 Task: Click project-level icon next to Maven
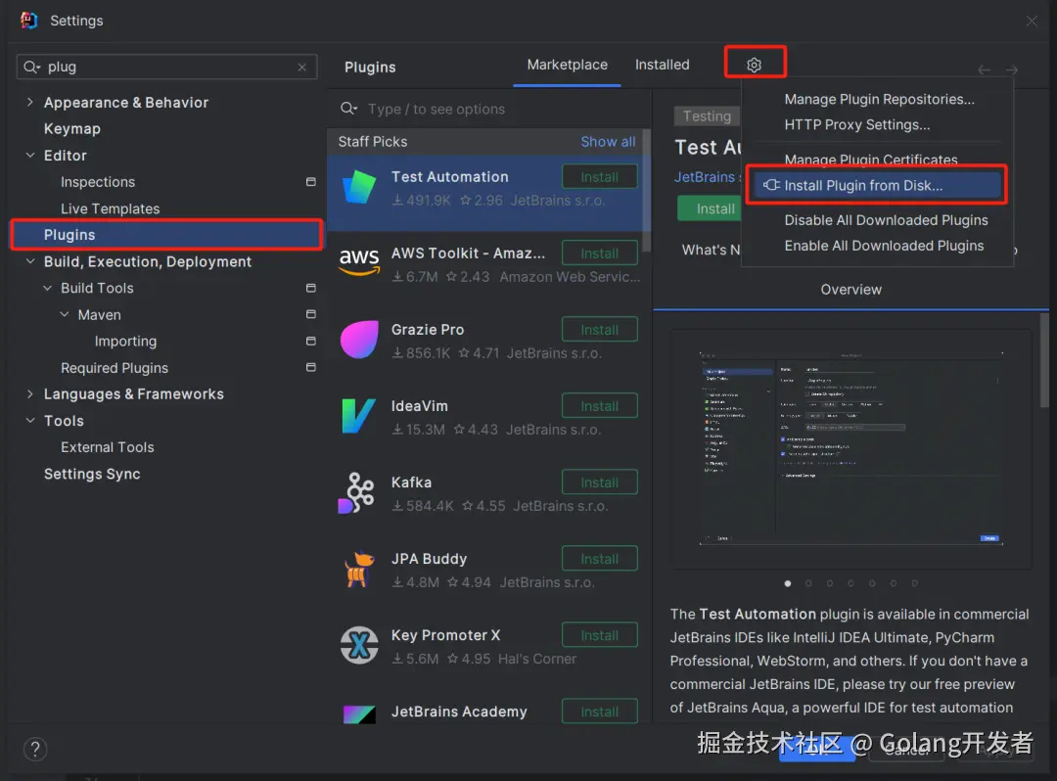(x=311, y=314)
